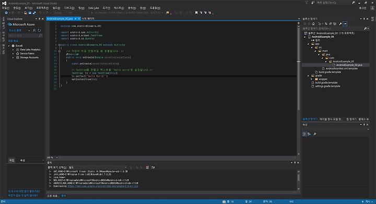376x204 pixels.
Task: Open Properties wrench in Solution Explorer toolbar
Action: tap(340, 24)
